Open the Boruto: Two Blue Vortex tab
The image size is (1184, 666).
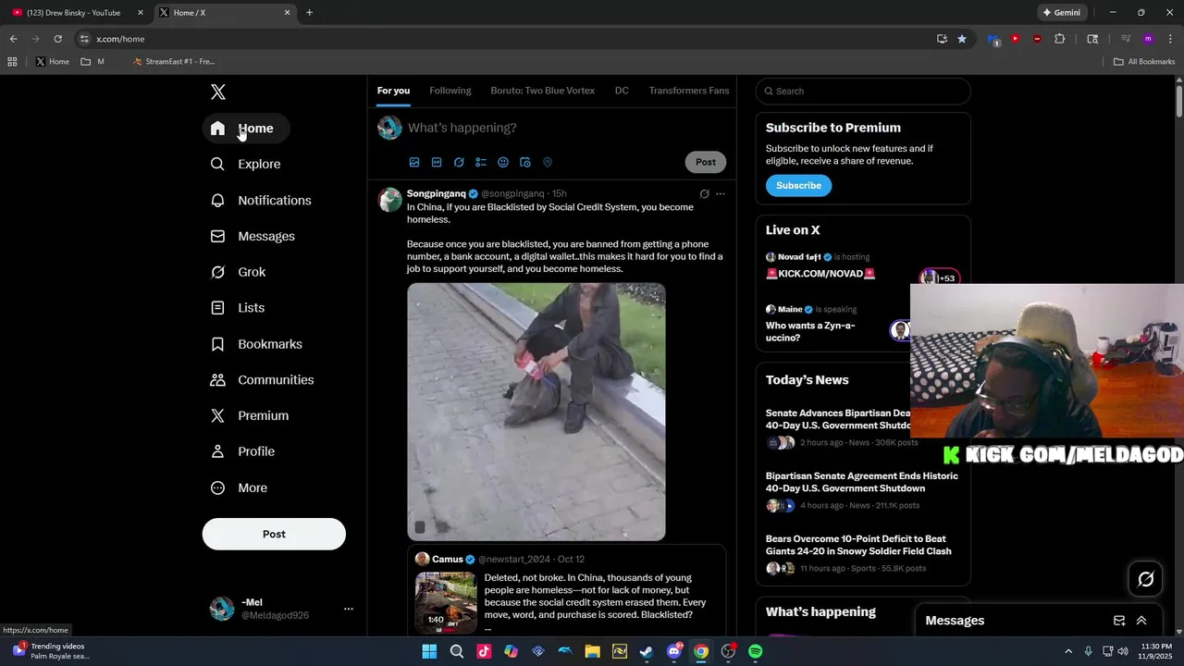point(543,91)
